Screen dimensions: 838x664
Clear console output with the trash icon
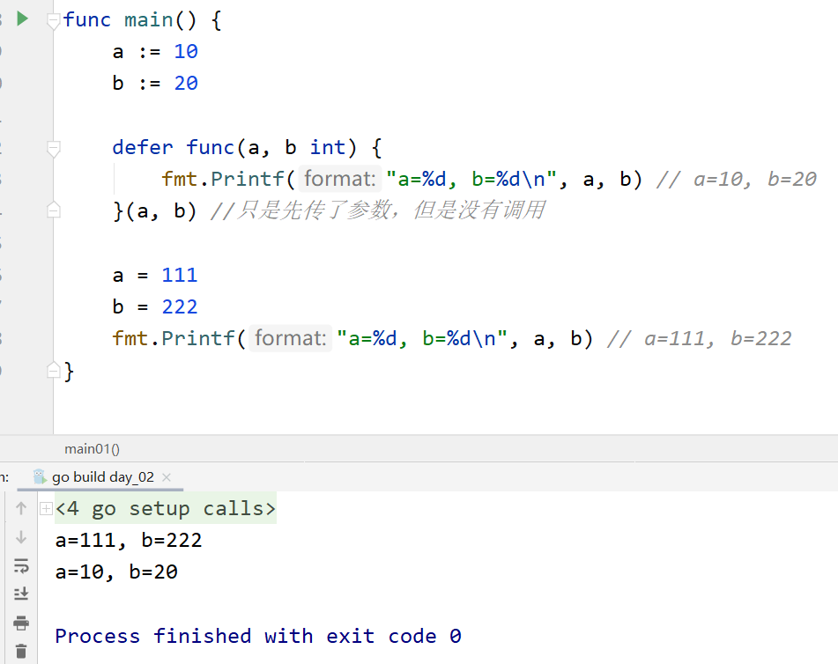click(x=21, y=652)
